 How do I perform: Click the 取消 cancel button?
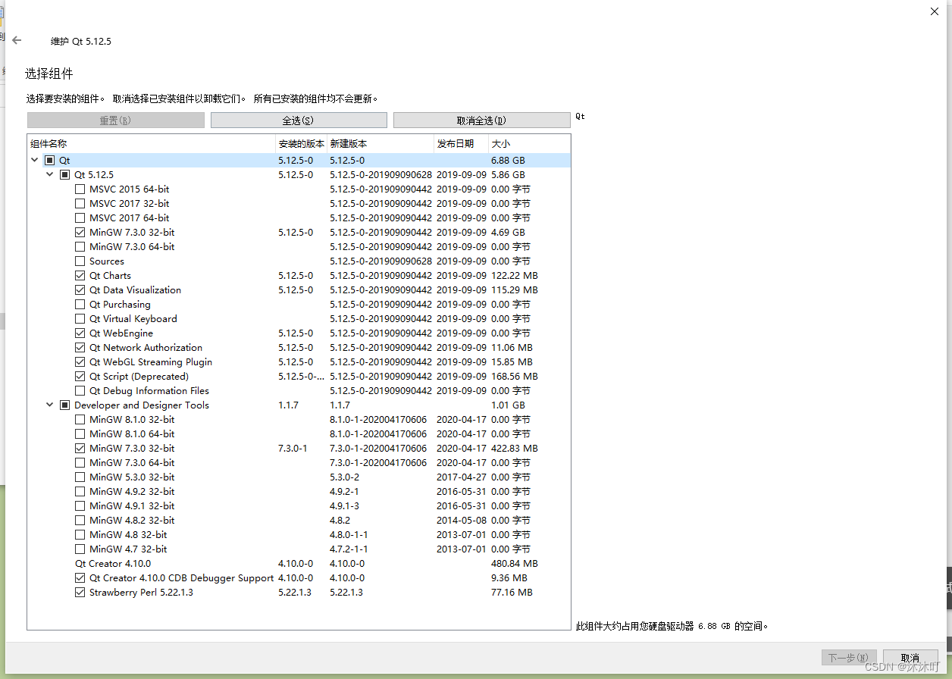[910, 658]
